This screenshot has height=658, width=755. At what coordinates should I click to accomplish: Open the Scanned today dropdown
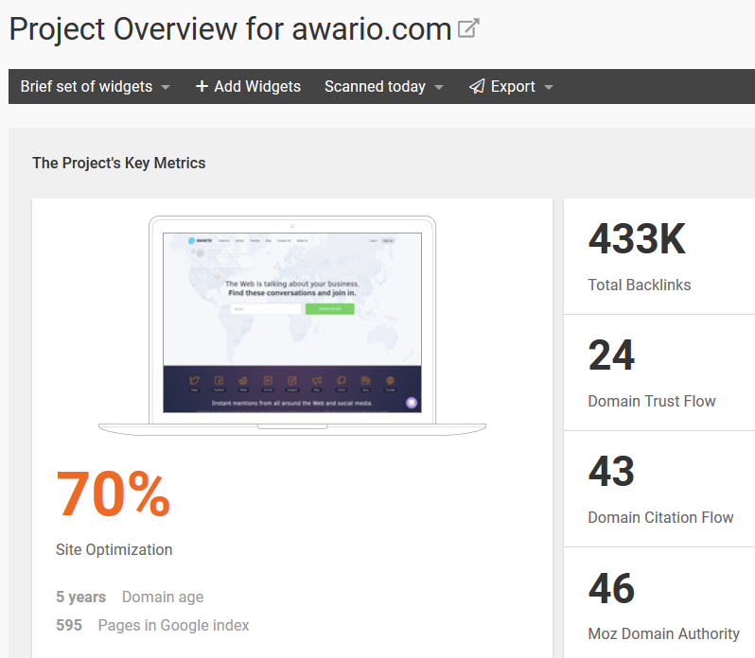point(384,87)
